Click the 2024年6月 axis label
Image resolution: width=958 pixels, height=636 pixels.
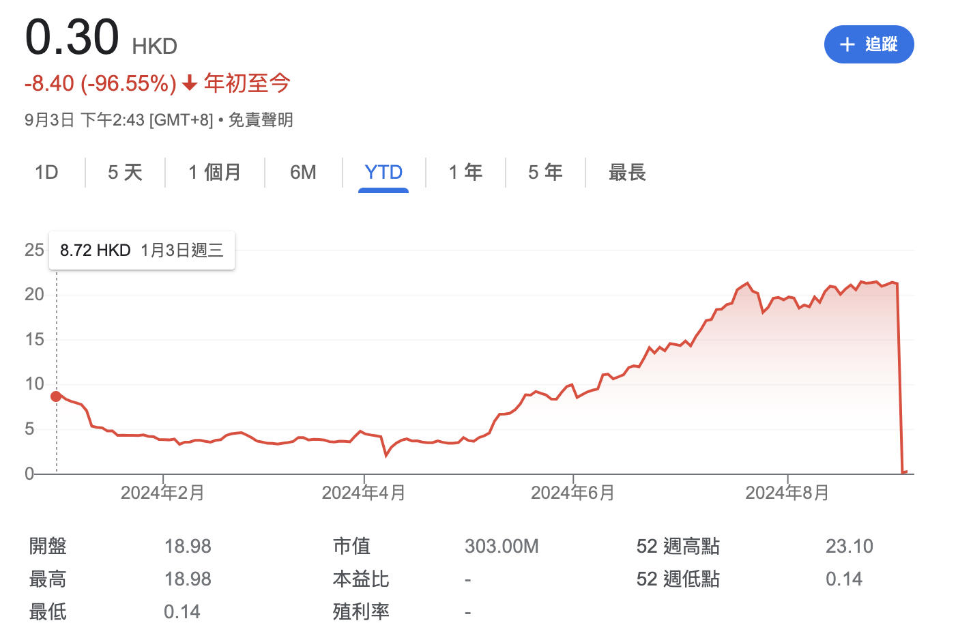point(572,493)
